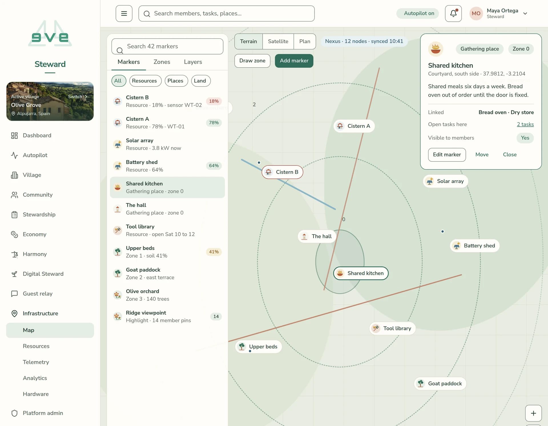Close the Shared kitchen card
The width and height of the screenshot is (548, 426).
point(510,155)
